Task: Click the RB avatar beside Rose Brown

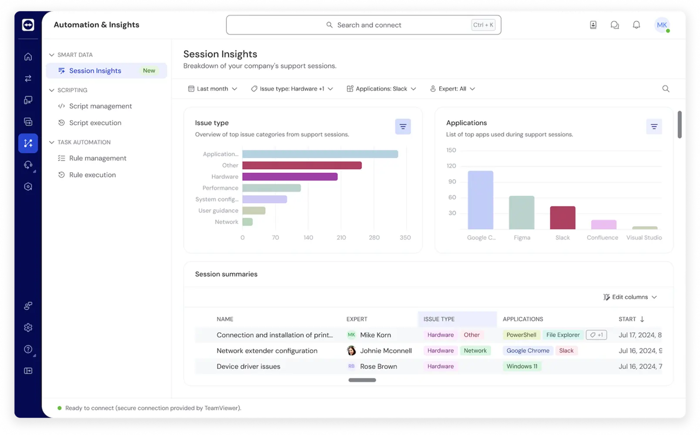Action: [351, 366]
